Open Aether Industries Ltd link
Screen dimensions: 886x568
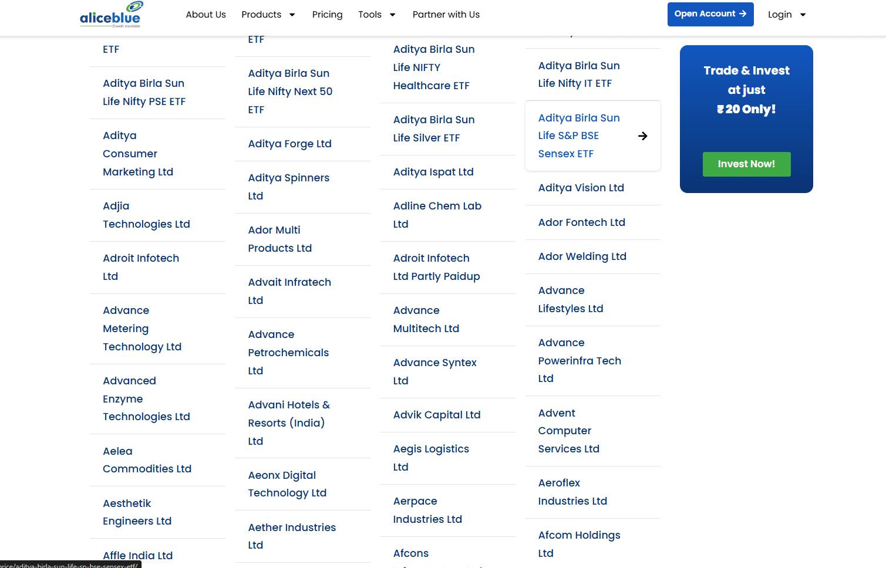tap(291, 536)
